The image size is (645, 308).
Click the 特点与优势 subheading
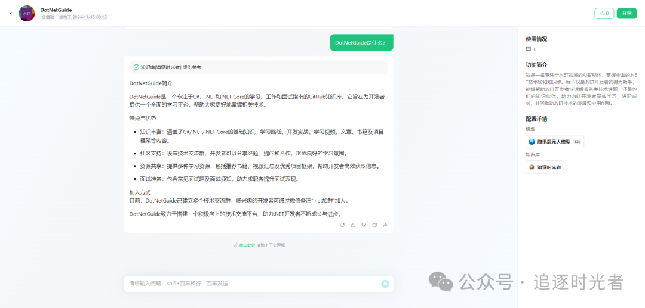tap(143, 118)
